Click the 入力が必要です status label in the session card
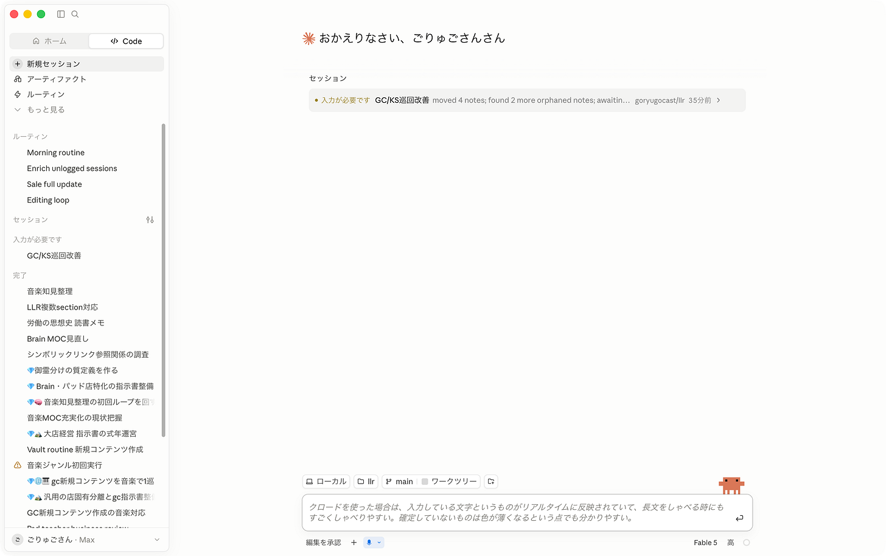Image resolution: width=886 pixels, height=556 pixels. pyautogui.click(x=345, y=100)
